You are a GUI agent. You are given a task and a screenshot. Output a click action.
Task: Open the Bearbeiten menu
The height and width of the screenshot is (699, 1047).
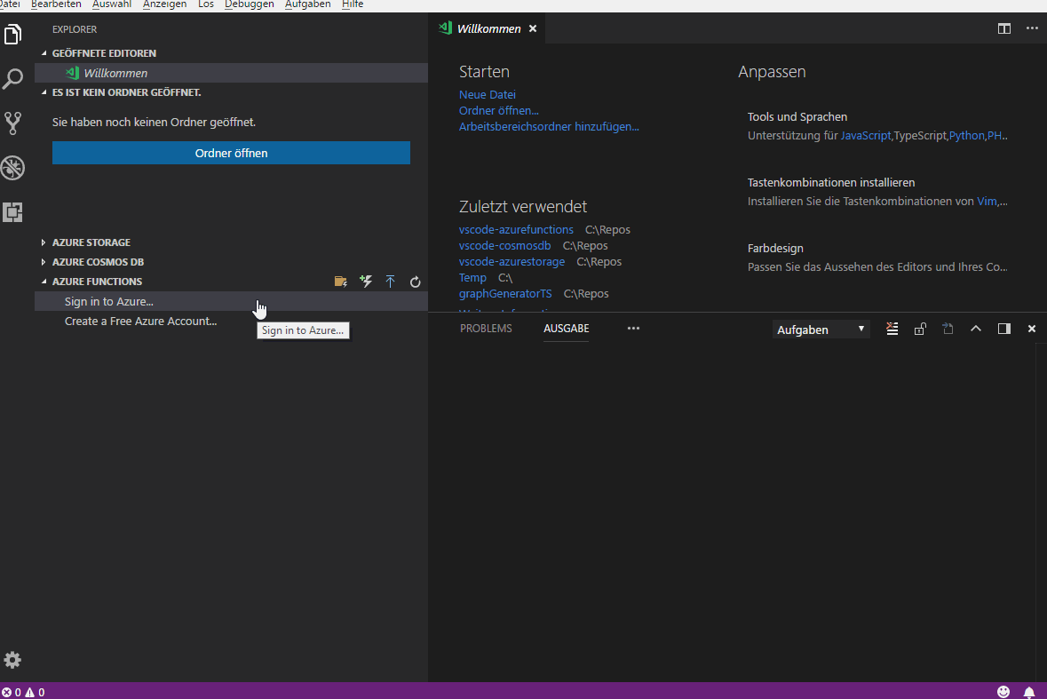[56, 4]
